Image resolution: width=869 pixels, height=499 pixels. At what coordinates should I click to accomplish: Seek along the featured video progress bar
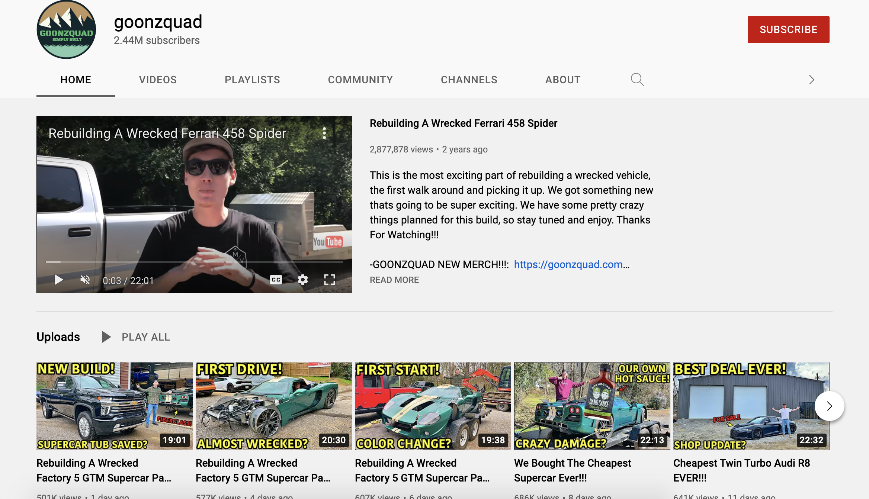(194, 262)
